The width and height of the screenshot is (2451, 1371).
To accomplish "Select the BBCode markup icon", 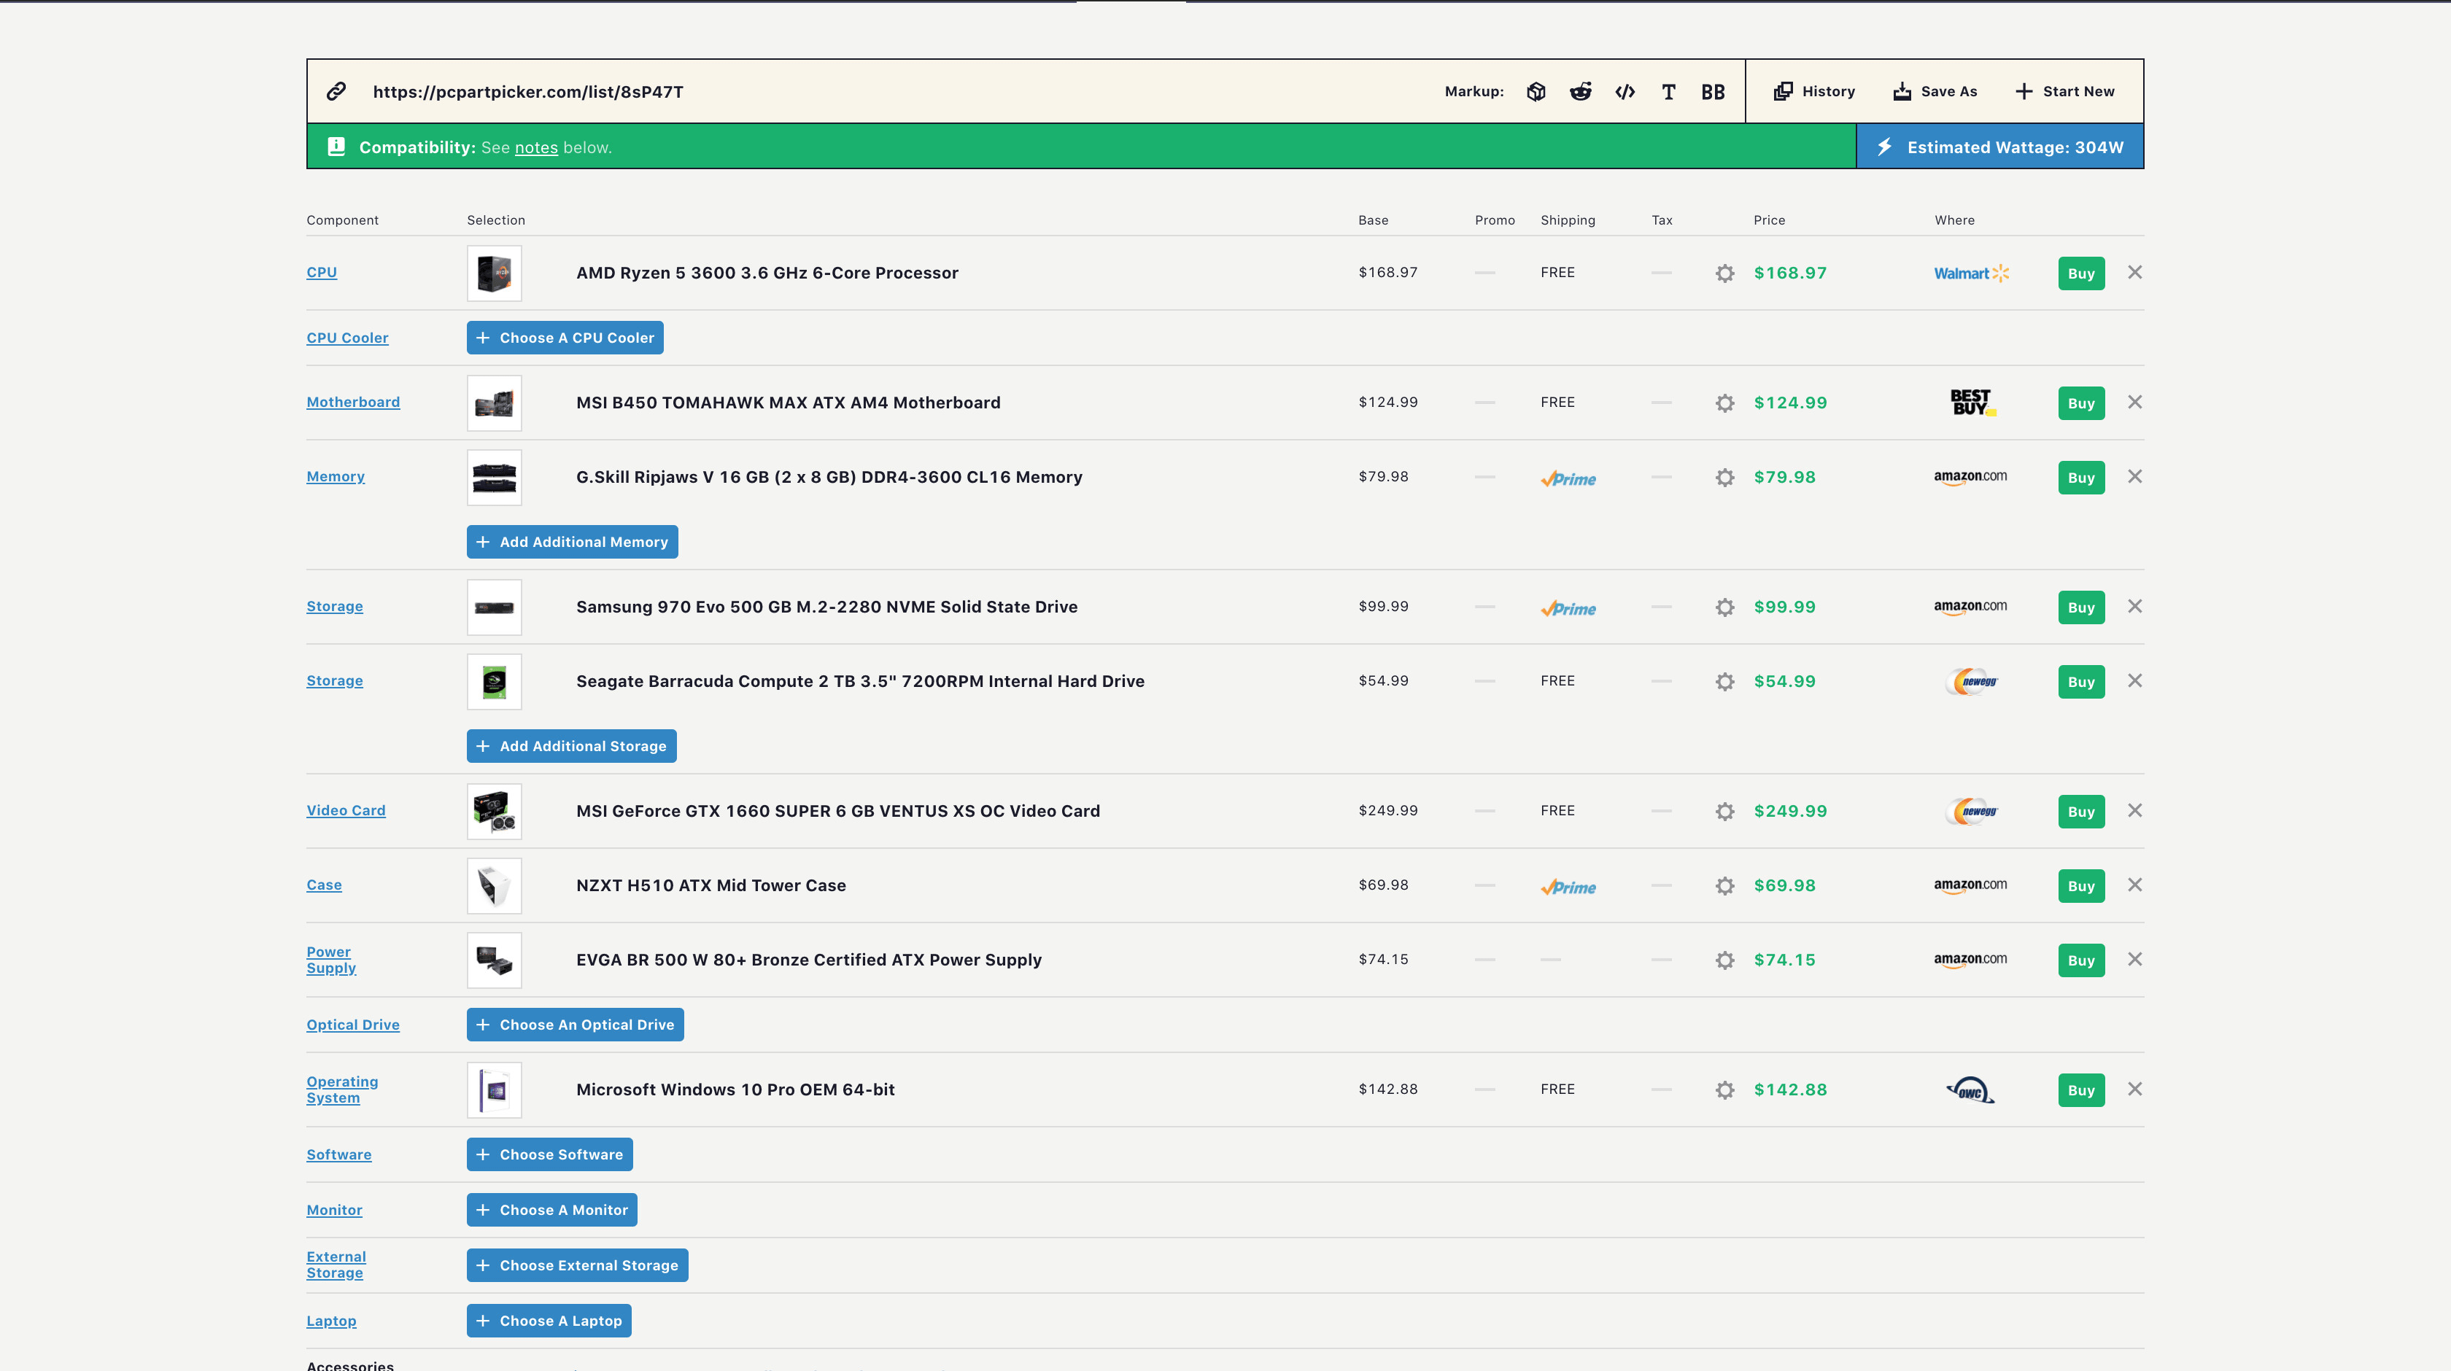I will tap(1714, 91).
